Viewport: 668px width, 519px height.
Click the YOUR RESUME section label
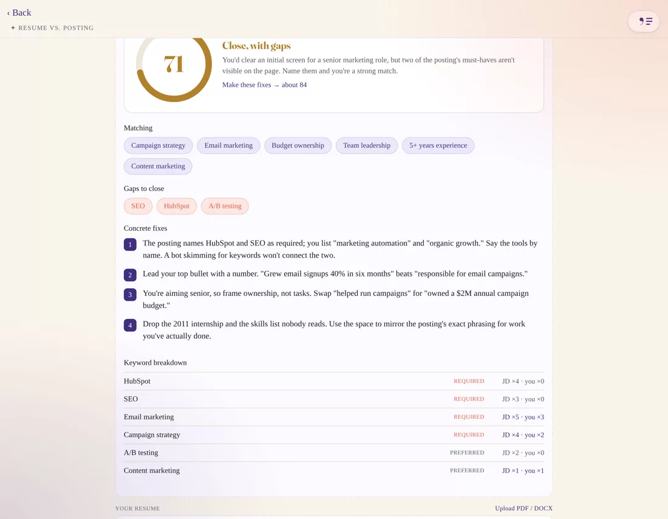click(137, 508)
